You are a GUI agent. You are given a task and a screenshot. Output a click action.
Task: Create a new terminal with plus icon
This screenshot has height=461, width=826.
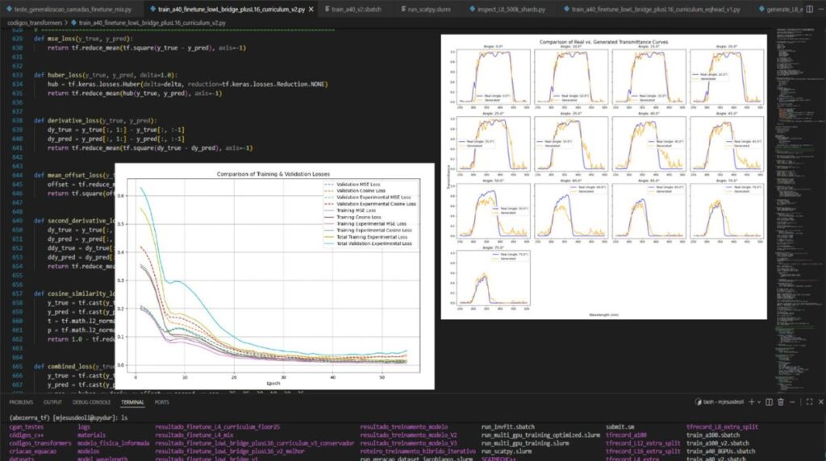pos(751,402)
